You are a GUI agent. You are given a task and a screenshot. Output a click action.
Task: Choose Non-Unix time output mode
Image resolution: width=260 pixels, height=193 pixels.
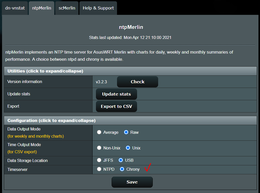click(x=99, y=148)
